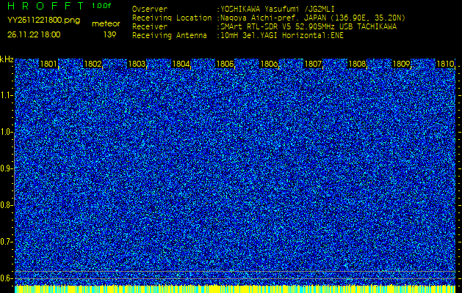This screenshot has width=462, height=293.
Task: Click the 1807 time marker
Action: (313, 64)
